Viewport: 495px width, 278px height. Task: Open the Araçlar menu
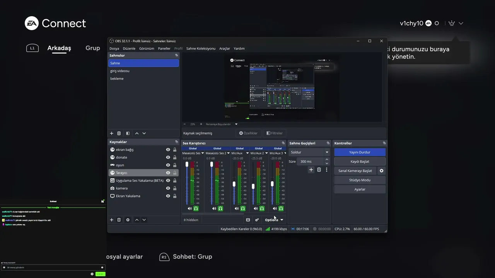click(x=225, y=49)
